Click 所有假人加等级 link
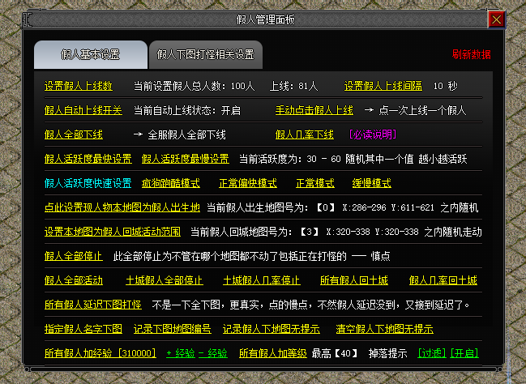The width and height of the screenshot is (526, 384). (273, 353)
